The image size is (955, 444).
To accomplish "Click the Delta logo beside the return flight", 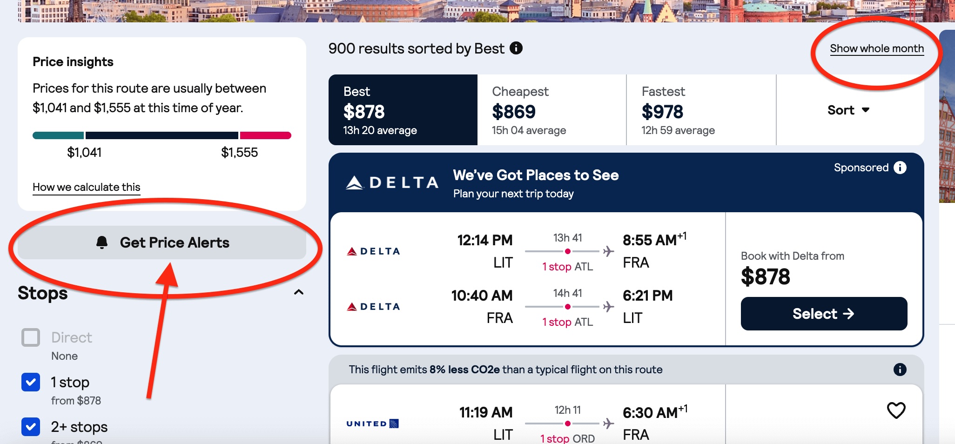I will [x=372, y=306].
